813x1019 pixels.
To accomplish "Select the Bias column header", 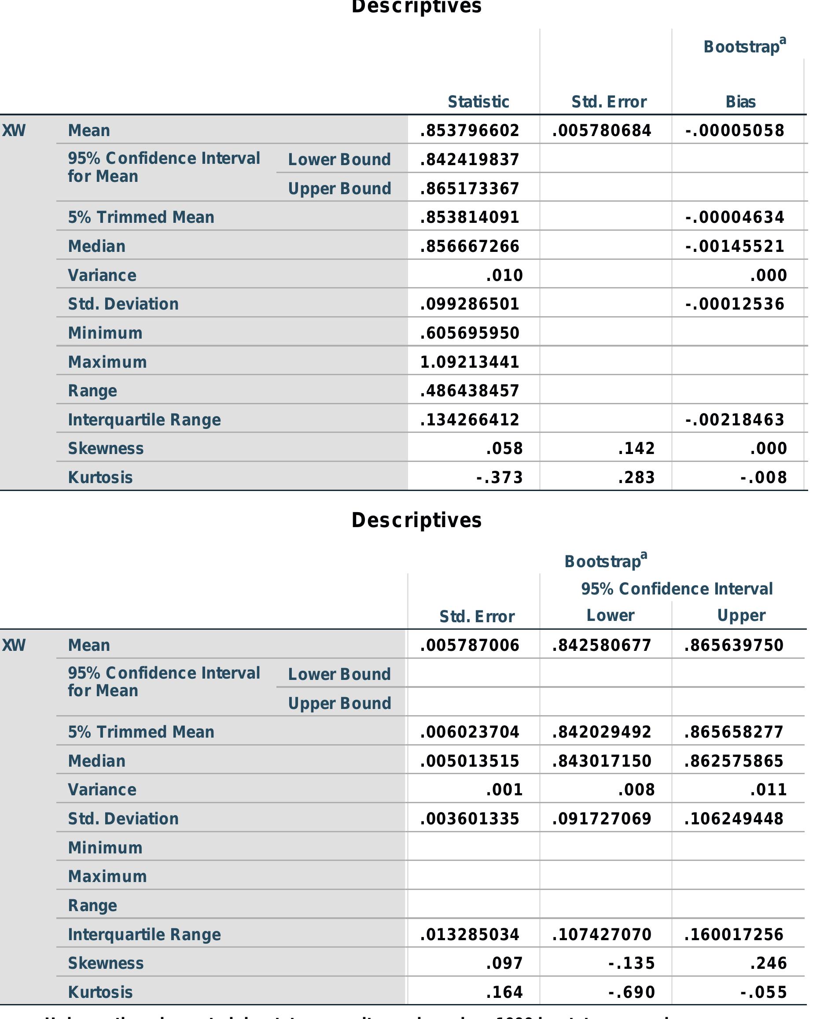I will [740, 102].
